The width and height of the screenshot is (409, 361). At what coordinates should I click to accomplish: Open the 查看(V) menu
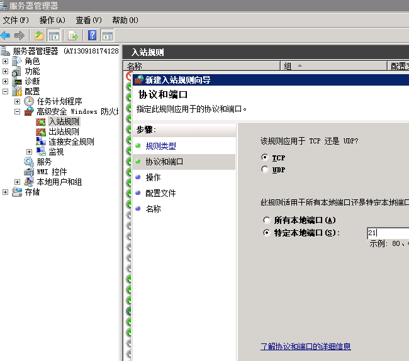tap(89, 20)
